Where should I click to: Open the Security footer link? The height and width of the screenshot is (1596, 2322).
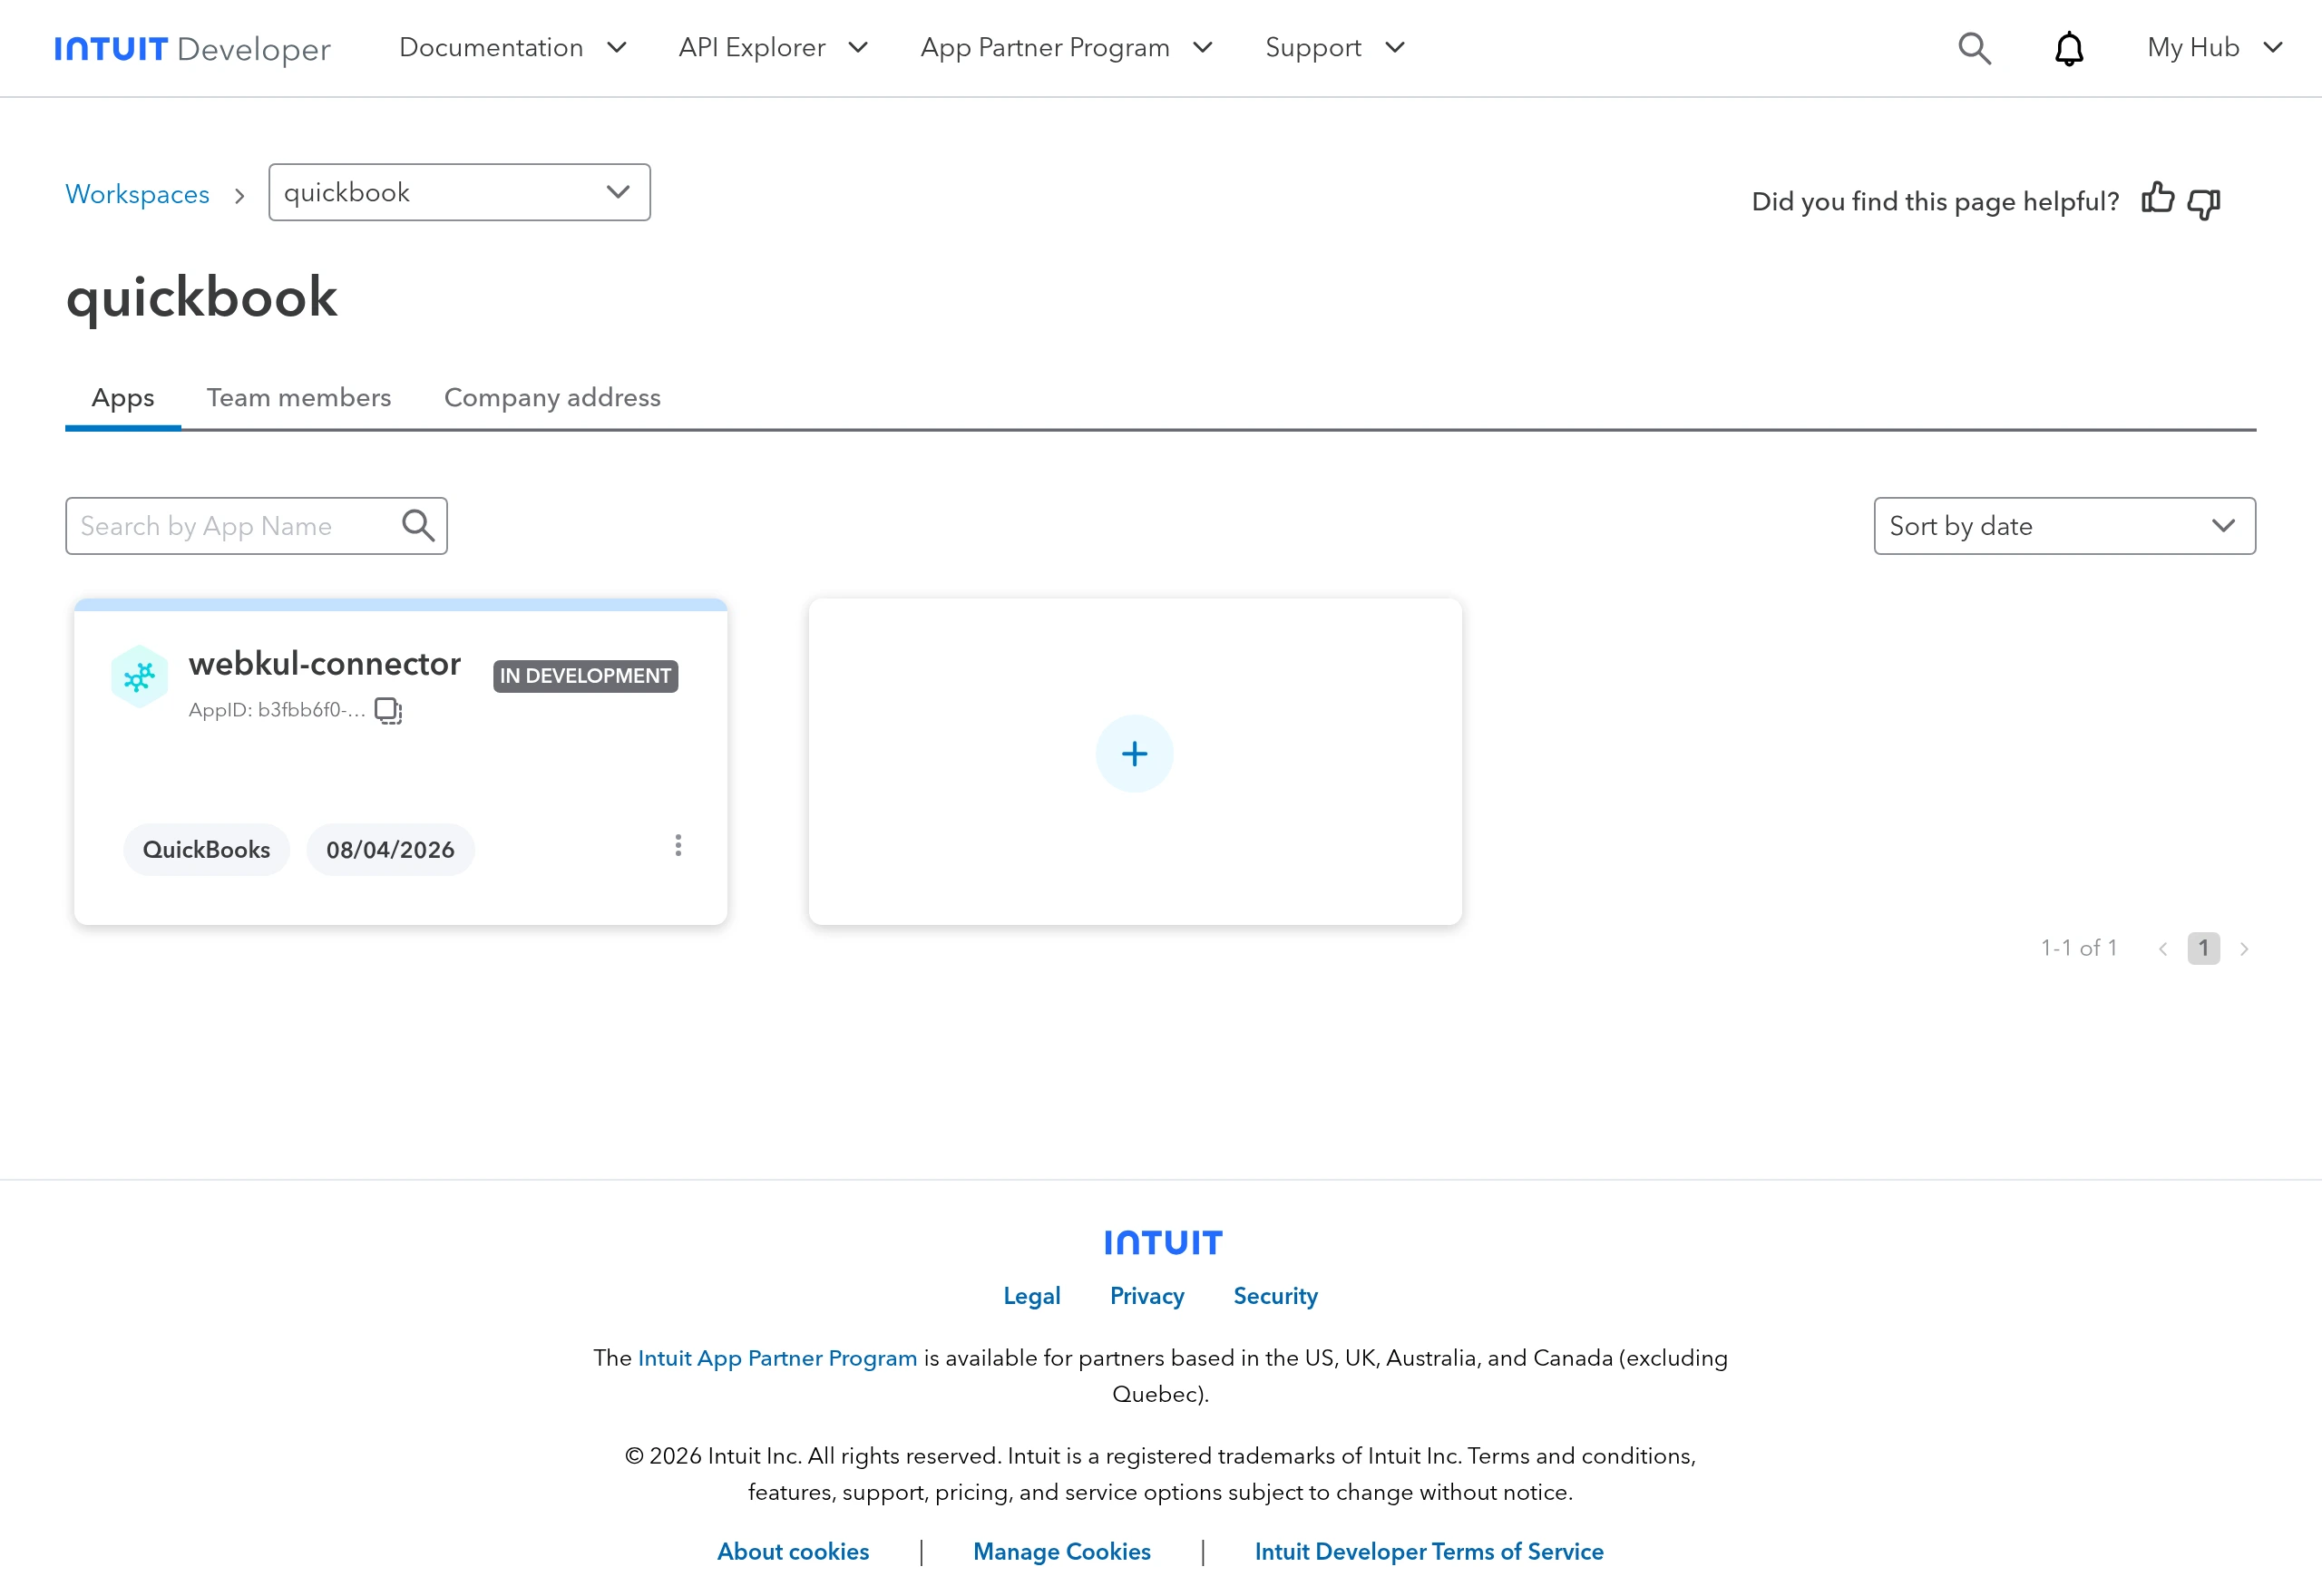click(x=1275, y=1296)
